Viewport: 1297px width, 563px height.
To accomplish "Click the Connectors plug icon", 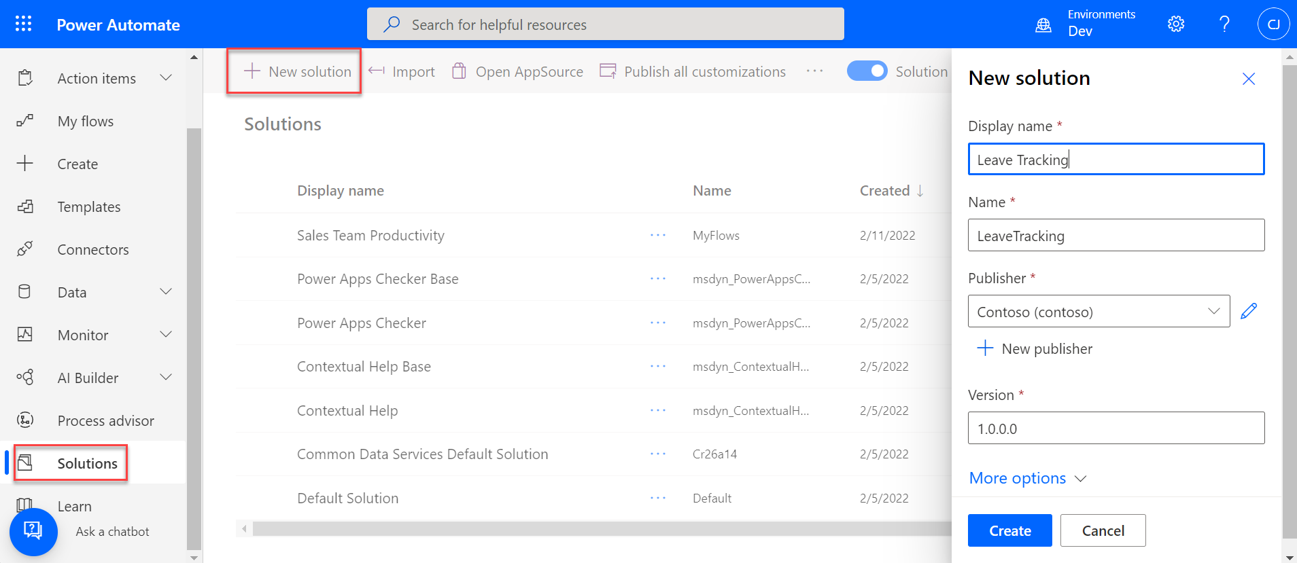I will (25, 249).
